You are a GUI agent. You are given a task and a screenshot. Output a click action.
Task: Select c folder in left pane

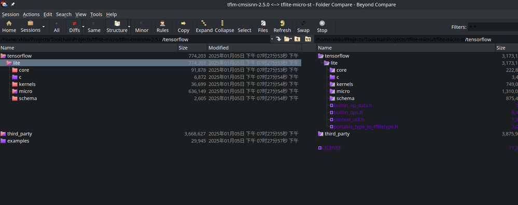pos(20,77)
